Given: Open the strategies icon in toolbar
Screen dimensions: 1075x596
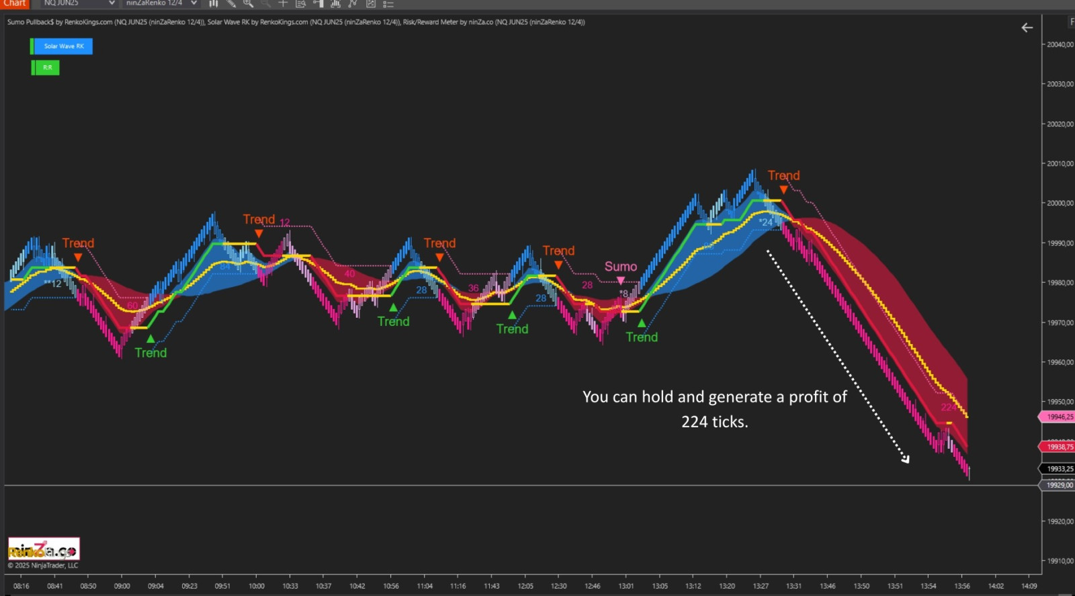Looking at the screenshot, I should pyautogui.click(x=353, y=3).
